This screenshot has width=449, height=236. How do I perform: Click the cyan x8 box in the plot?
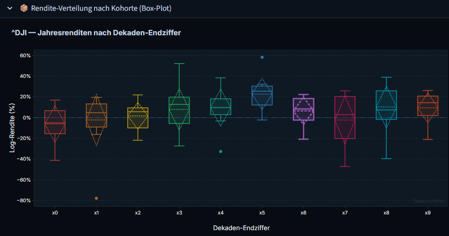(x=386, y=105)
